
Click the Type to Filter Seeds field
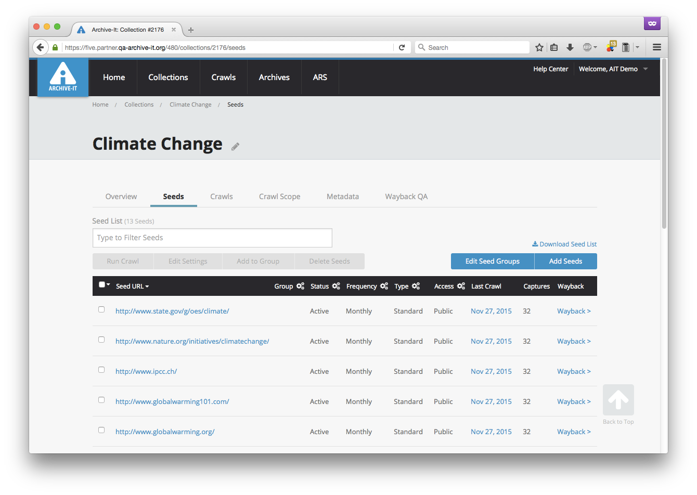pyautogui.click(x=212, y=238)
